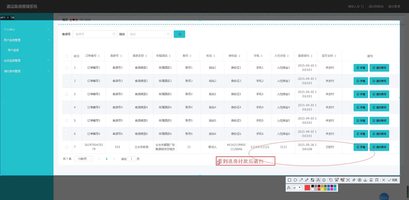Save the screenshot with download icon
This screenshot has height=200, width=409.
coord(365,180)
